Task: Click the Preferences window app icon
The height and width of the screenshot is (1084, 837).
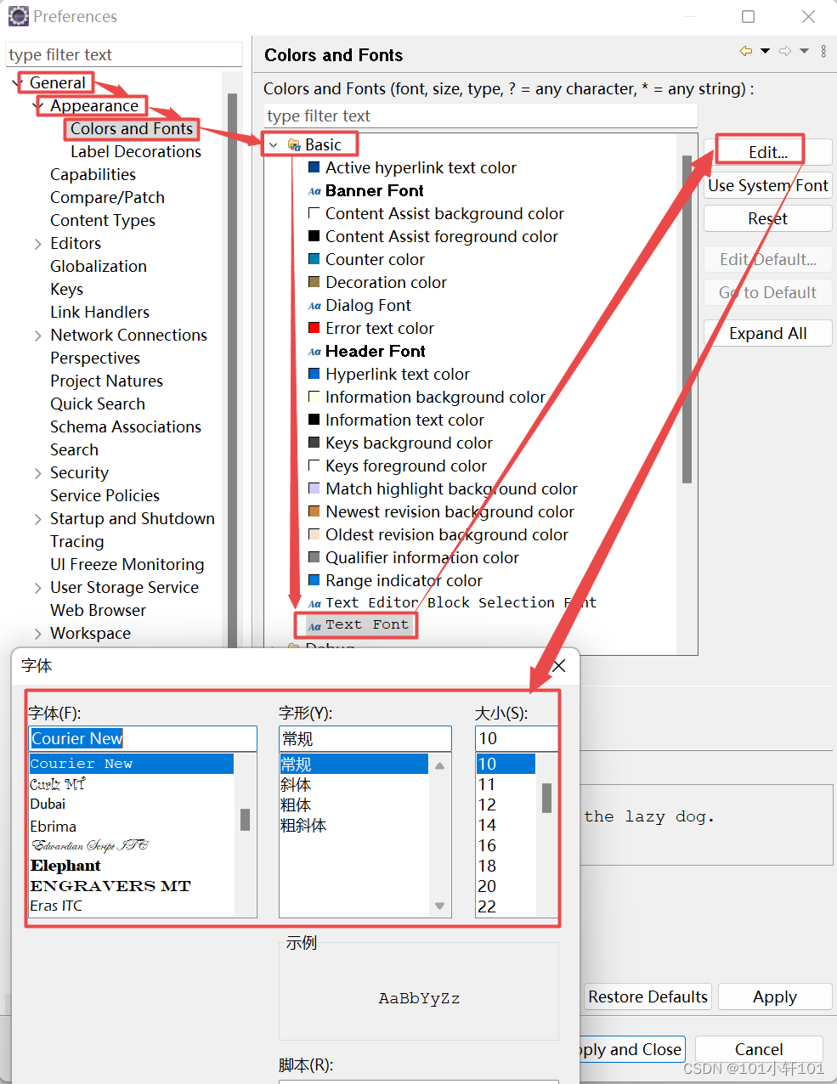Action: [x=18, y=16]
